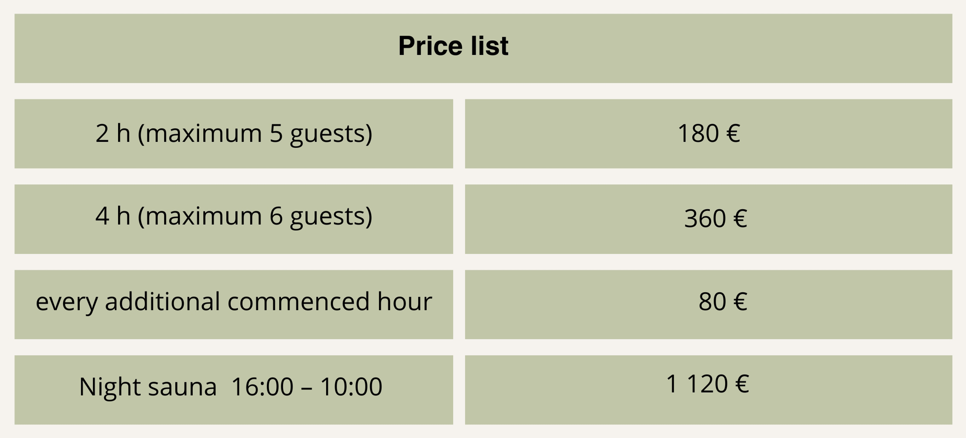
Task: Click the "4 h" duration text
Action: [113, 216]
